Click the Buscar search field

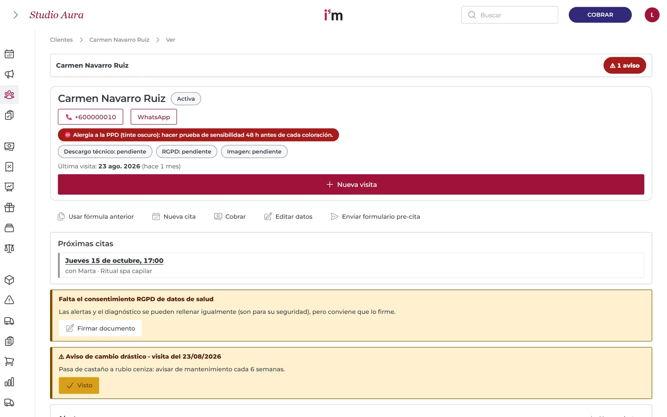[509, 15]
